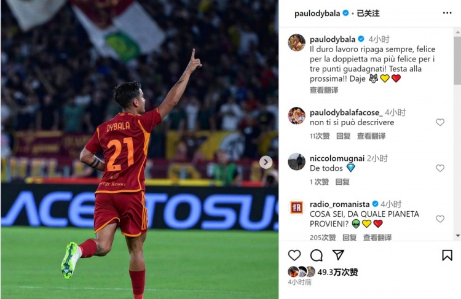Like the post with the heart icon

(294, 255)
